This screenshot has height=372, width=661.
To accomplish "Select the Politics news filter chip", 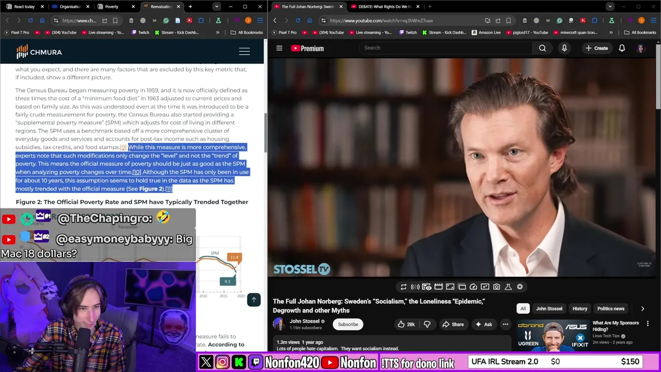I will pyautogui.click(x=610, y=308).
